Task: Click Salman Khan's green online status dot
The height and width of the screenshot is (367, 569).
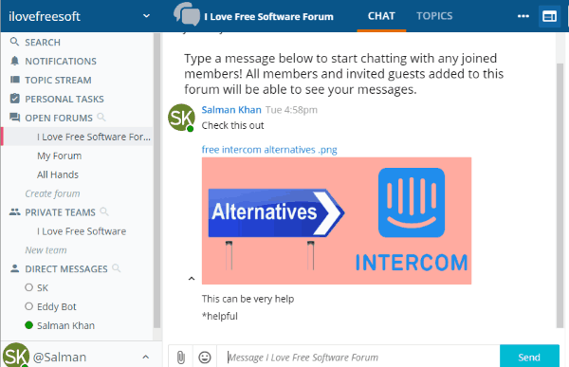Action: (x=29, y=325)
